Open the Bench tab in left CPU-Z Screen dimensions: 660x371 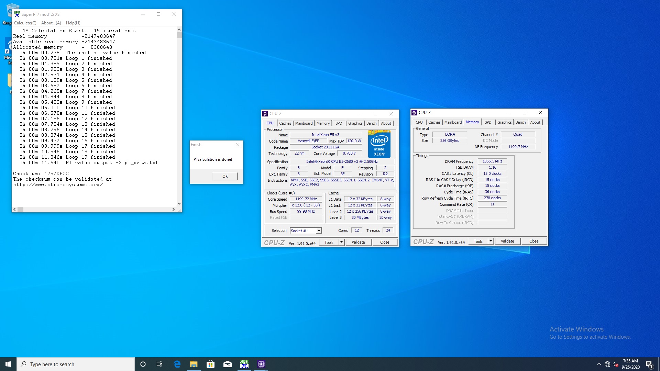tap(371, 123)
